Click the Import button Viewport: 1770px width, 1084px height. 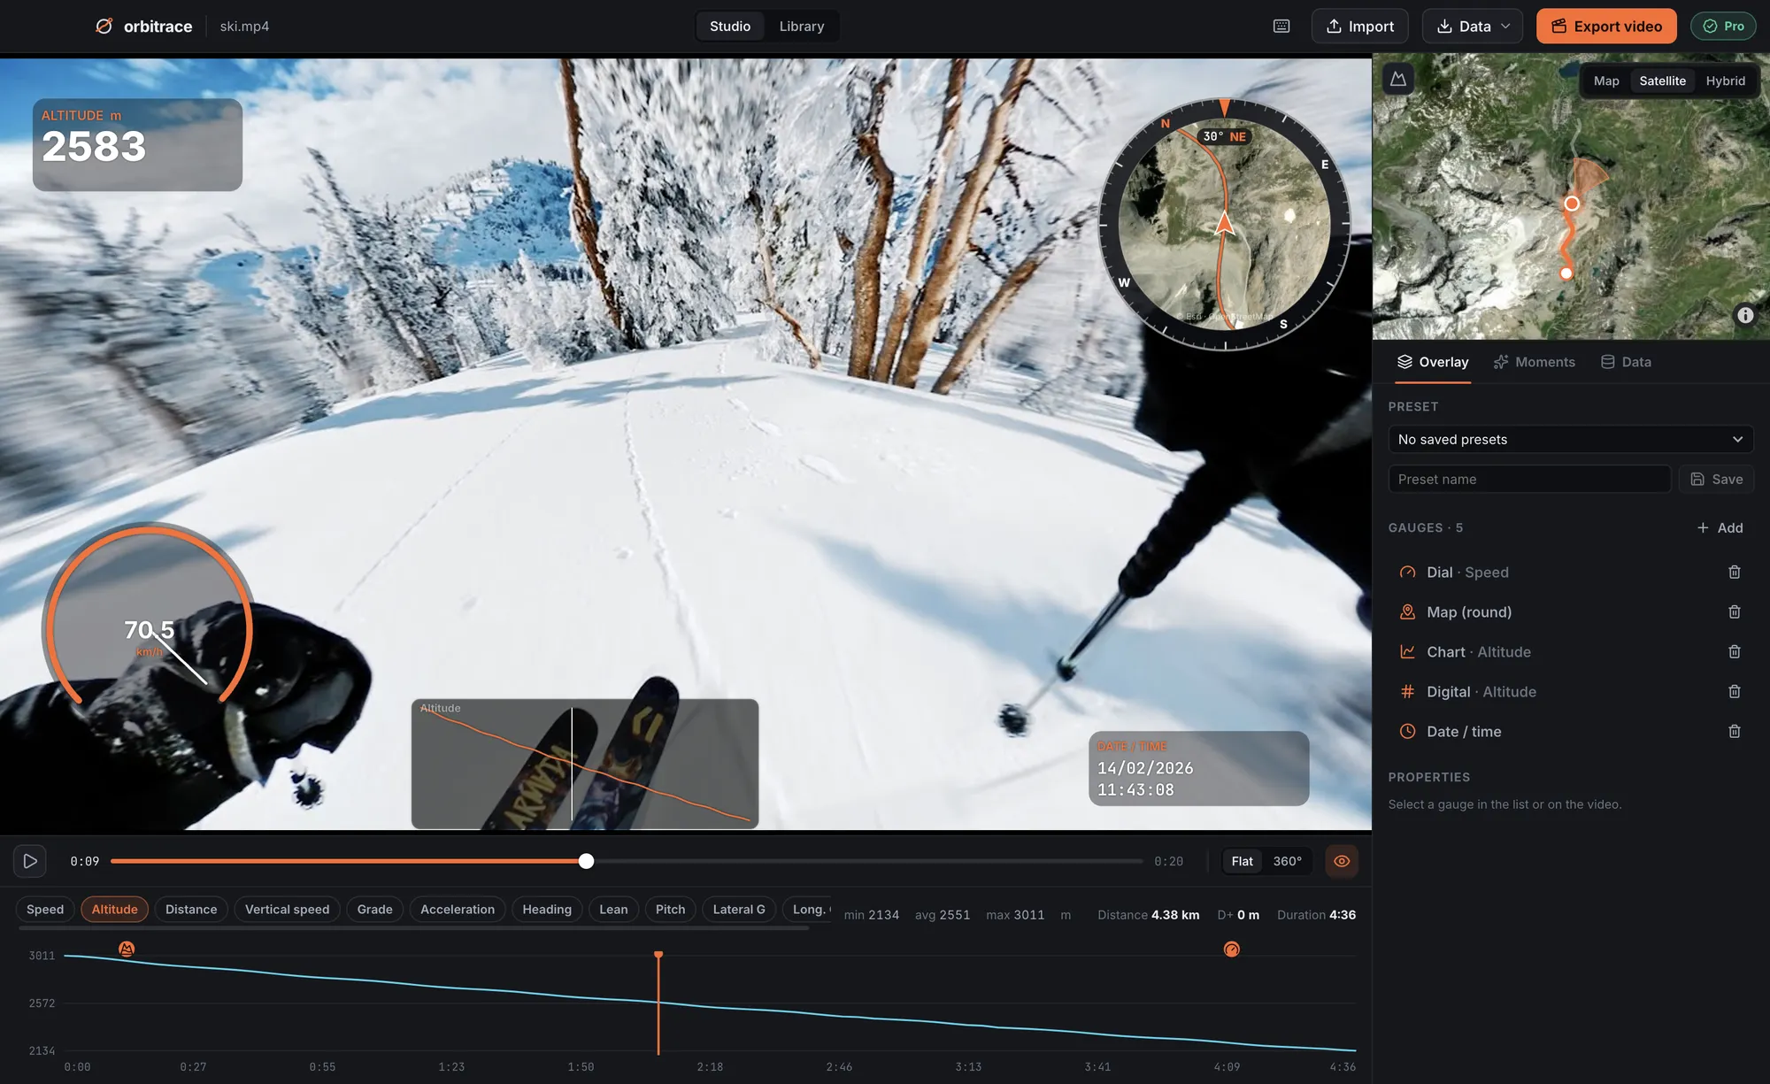click(x=1359, y=26)
